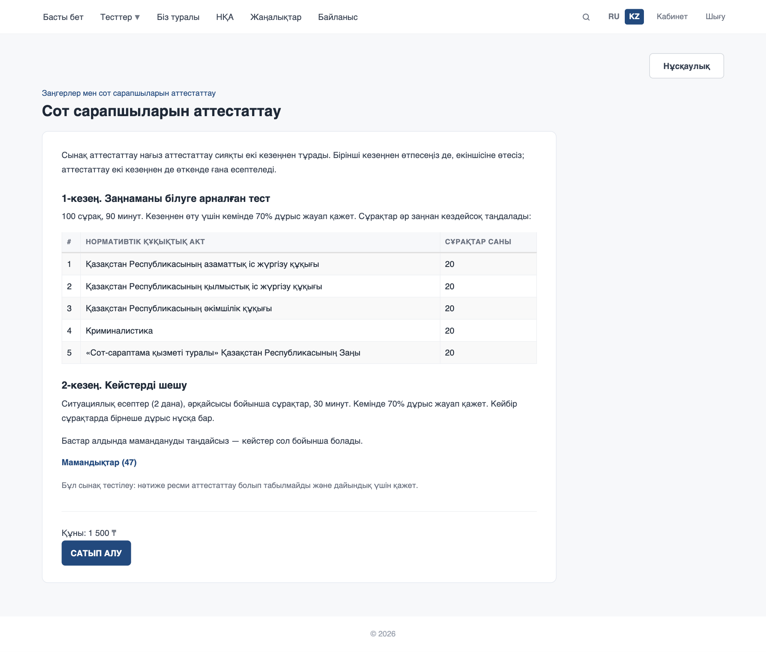Select the row Қазақстан Республикасының азаматтық іс жүргізу құқығы

[x=299, y=264]
